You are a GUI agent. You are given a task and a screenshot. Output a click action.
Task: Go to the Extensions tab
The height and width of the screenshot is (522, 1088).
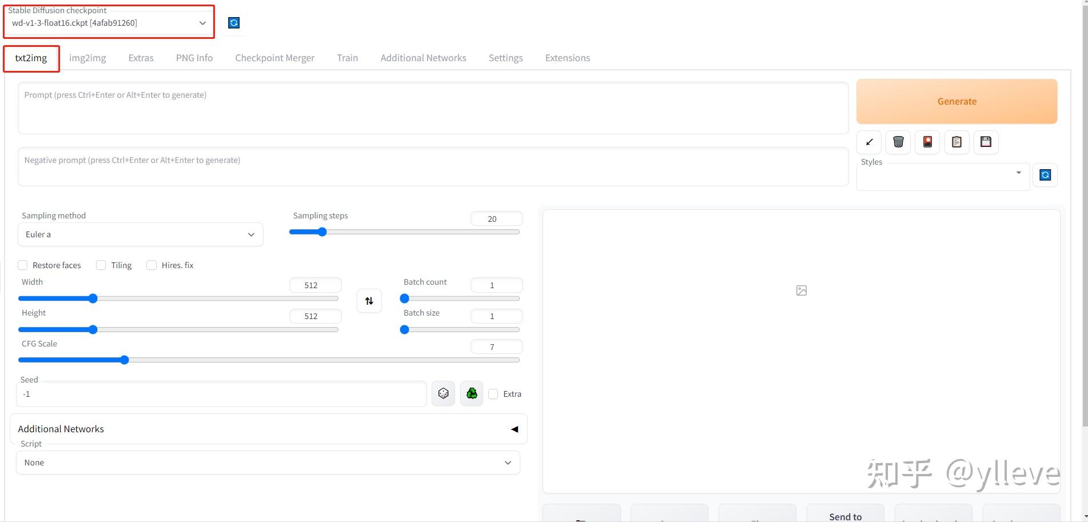click(568, 58)
